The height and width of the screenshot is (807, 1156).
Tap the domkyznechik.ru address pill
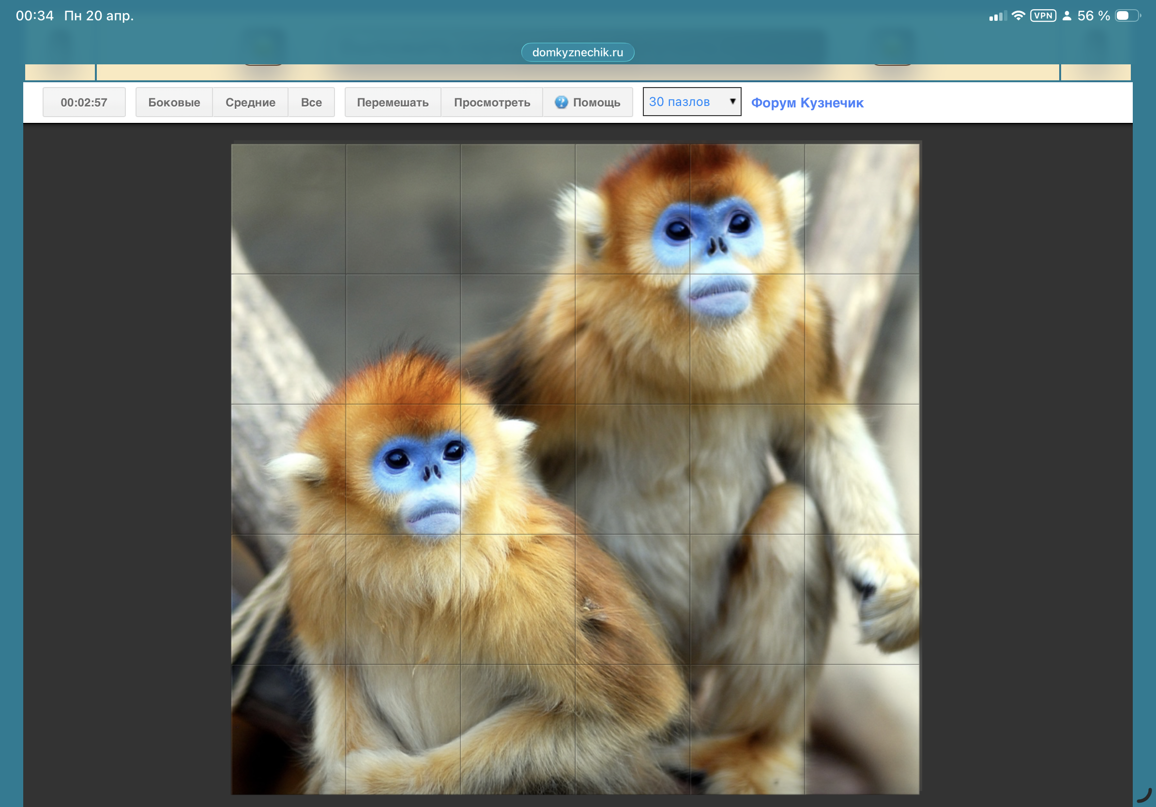point(577,52)
